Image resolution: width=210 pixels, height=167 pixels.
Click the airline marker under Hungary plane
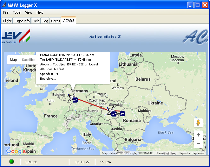114,114
